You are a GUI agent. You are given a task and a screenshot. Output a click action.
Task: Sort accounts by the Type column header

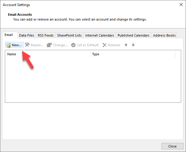pos(133,54)
